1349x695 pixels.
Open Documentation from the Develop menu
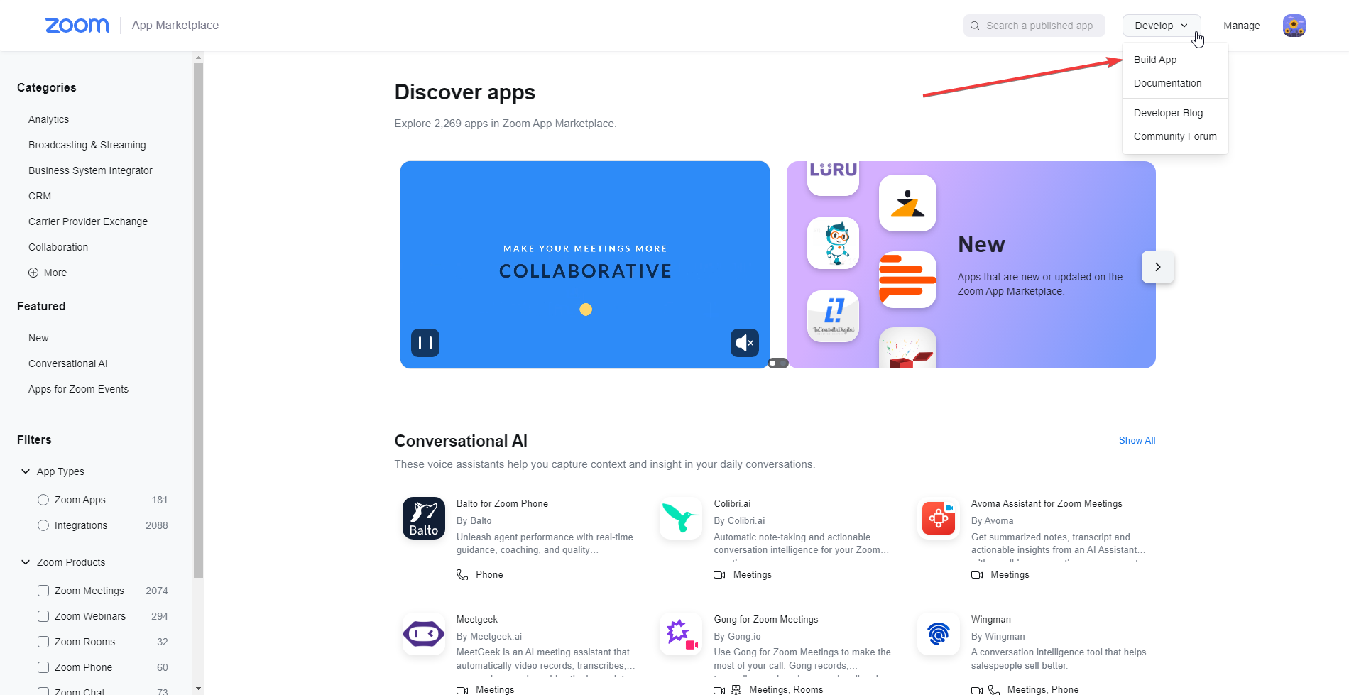pyautogui.click(x=1167, y=83)
